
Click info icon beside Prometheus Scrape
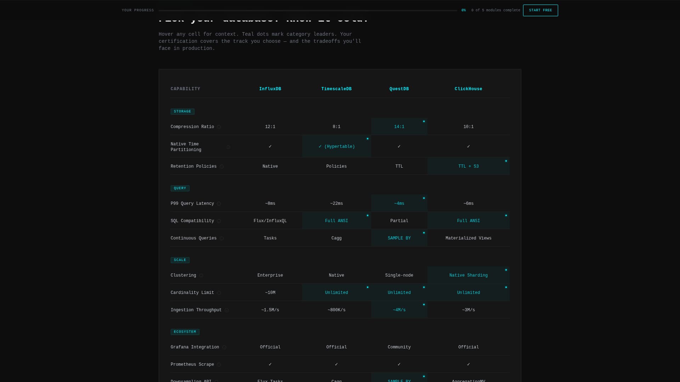(219, 365)
